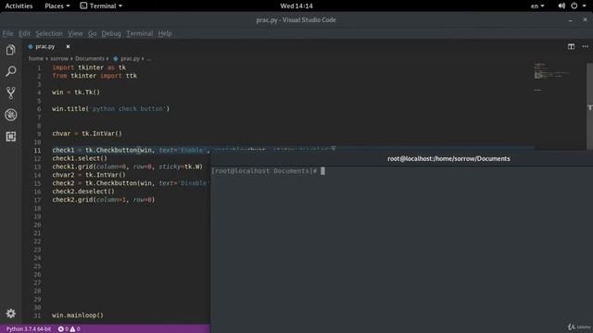The width and height of the screenshot is (593, 333).
Task: Click the terminal window title bar
Action: [401, 158]
